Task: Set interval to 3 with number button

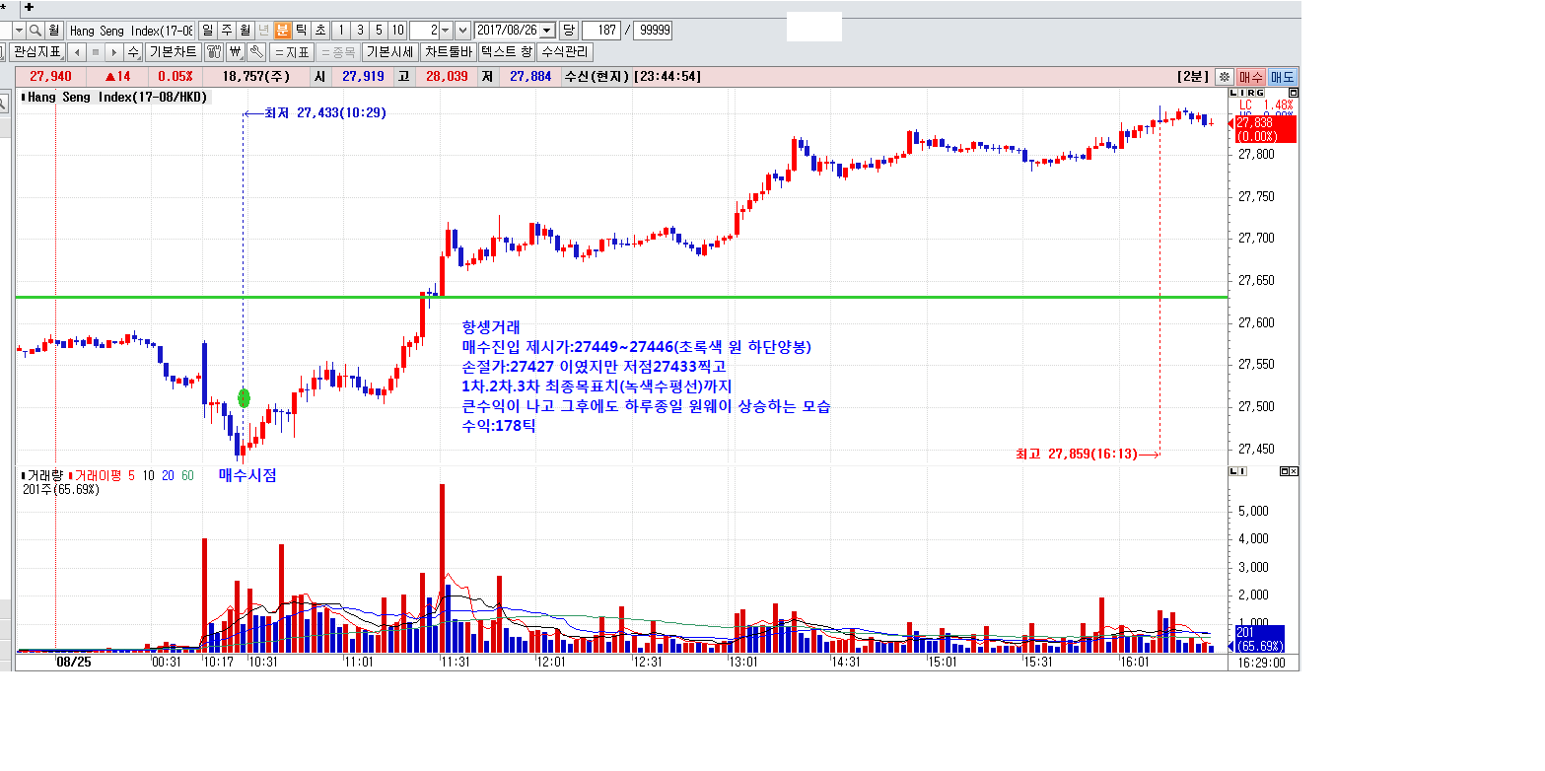Action: tap(360, 31)
